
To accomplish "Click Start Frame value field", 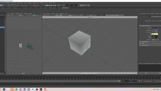I will click(x=155, y=30).
